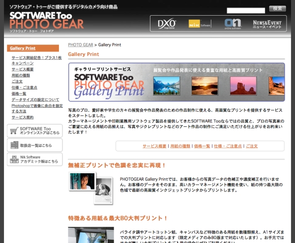Click ご注文 in the inline link bar
The height and width of the screenshot is (243, 295).
pos(251,146)
